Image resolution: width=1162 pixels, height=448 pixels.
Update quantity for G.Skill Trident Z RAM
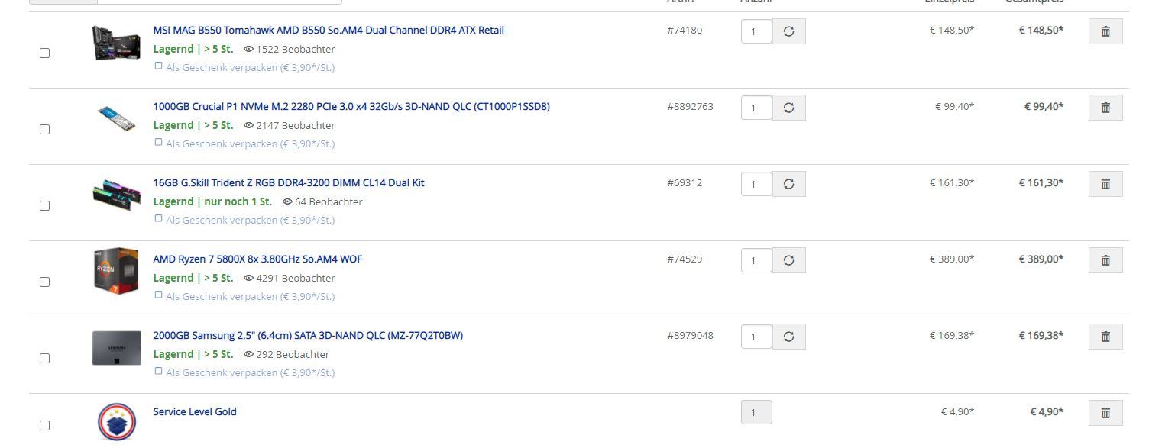(788, 184)
